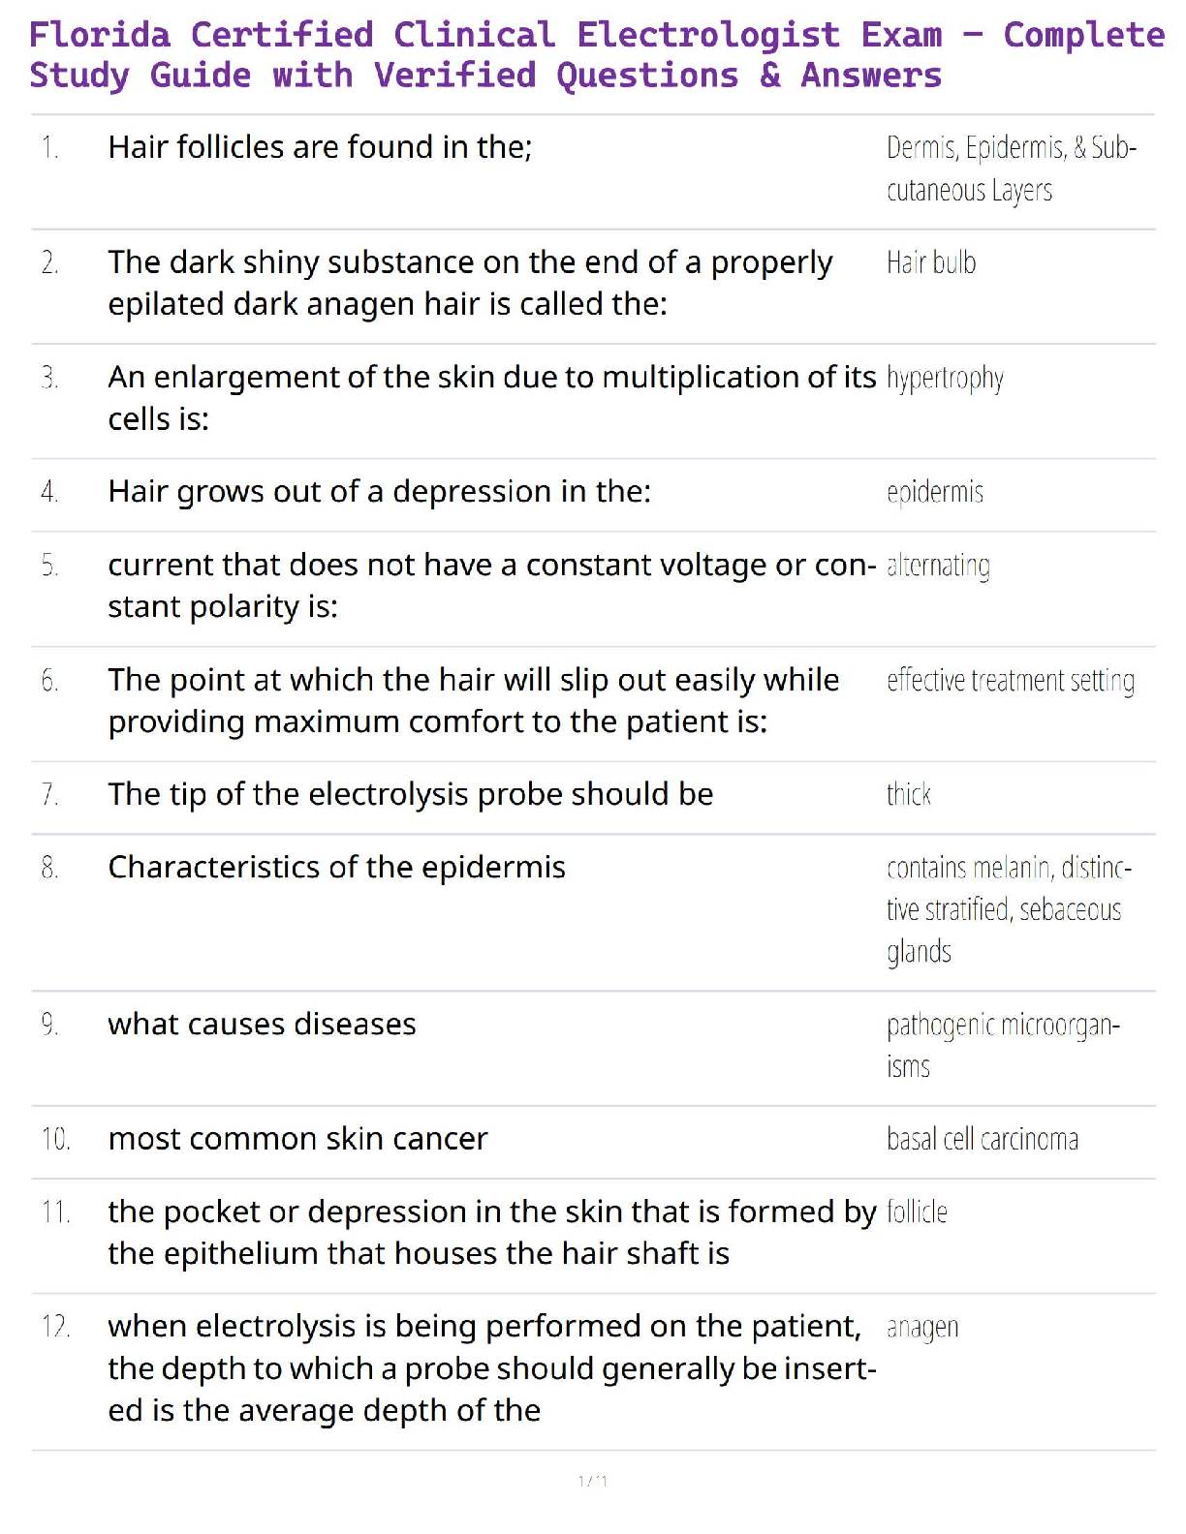Click the page number at the bottom
The width and height of the screenshot is (1186, 1534).
(x=592, y=1481)
